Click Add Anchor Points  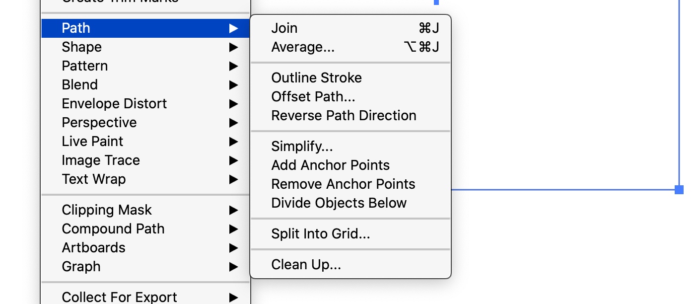[x=350, y=165]
